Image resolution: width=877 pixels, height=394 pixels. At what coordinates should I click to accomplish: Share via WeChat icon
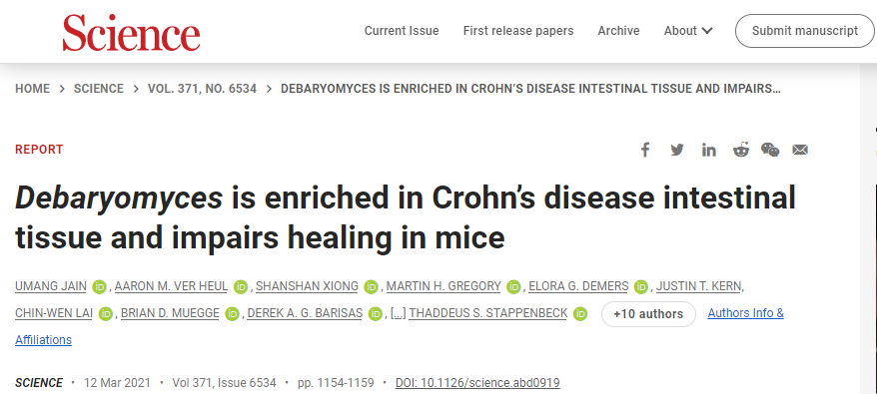pos(770,150)
